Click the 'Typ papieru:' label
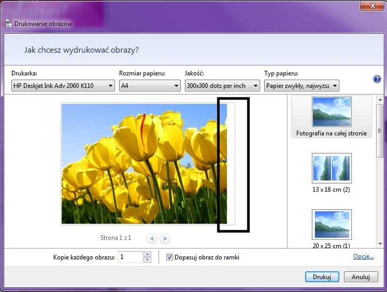The image size is (387, 292). [x=281, y=73]
